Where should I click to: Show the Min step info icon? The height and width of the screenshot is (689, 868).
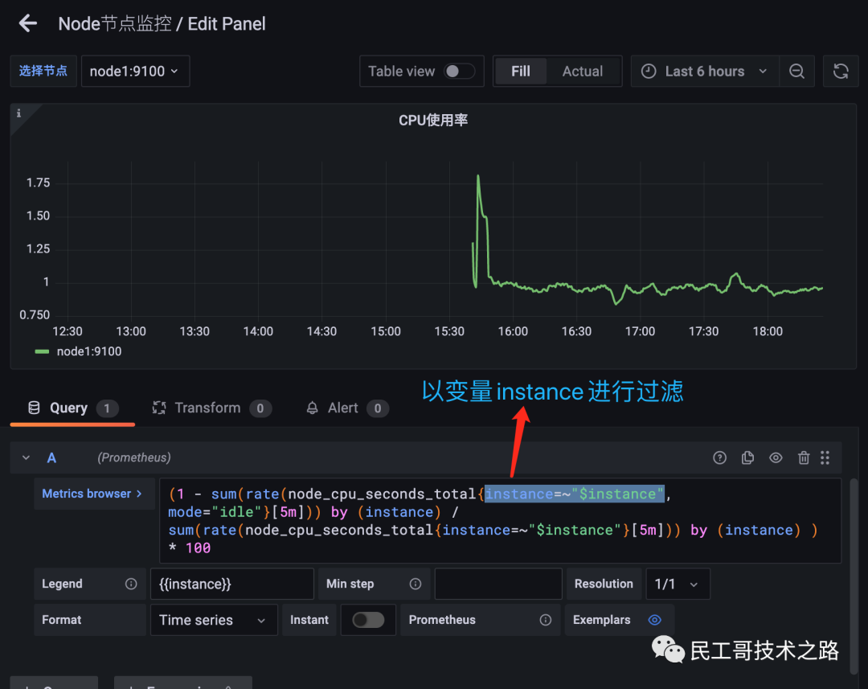pyautogui.click(x=416, y=584)
